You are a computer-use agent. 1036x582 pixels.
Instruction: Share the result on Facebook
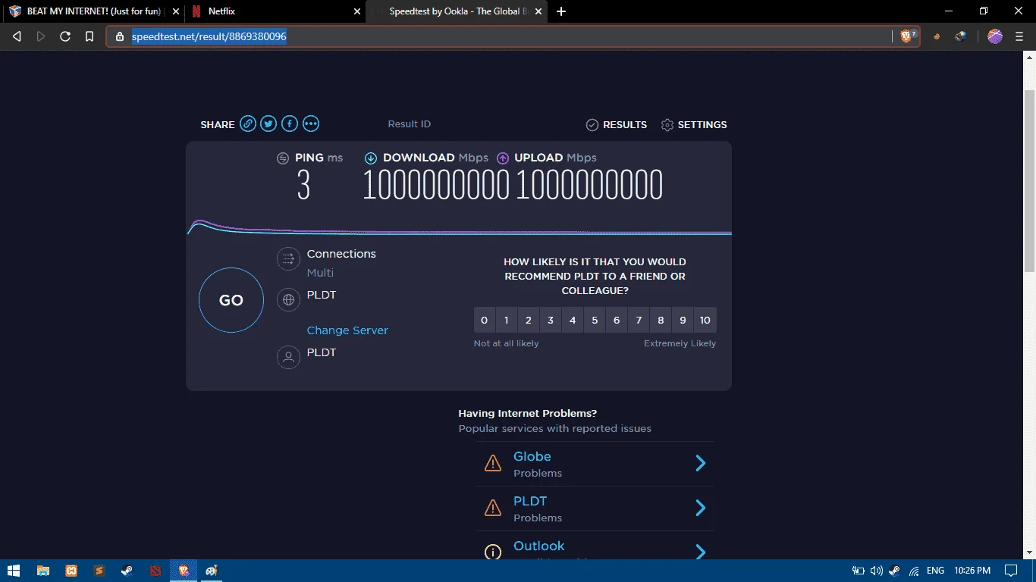[290, 124]
